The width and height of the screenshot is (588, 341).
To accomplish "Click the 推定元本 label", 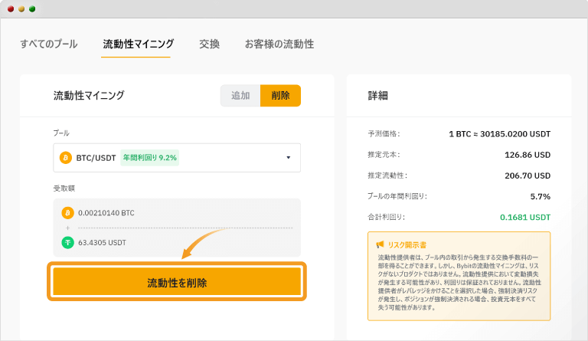I will (384, 155).
